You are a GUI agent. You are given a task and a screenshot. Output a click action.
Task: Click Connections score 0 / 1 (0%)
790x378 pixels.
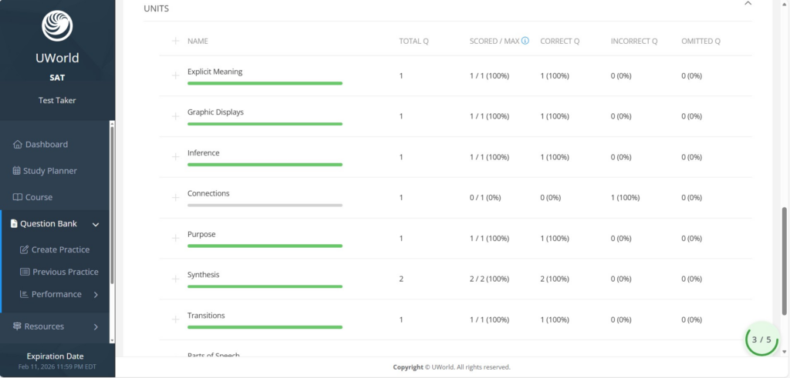(485, 198)
